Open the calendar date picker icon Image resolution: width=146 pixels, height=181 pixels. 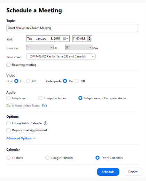point(66,39)
